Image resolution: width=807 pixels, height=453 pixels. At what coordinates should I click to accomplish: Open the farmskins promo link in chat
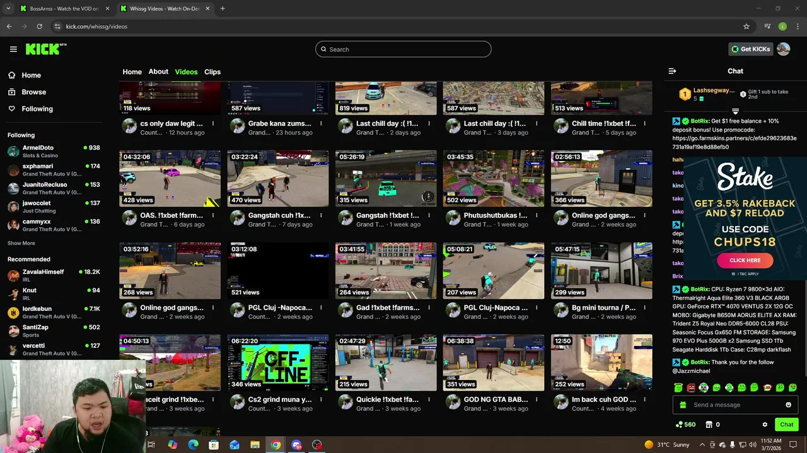(734, 142)
